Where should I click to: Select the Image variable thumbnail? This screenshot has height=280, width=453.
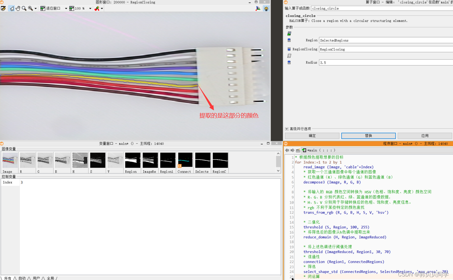tap(10, 162)
